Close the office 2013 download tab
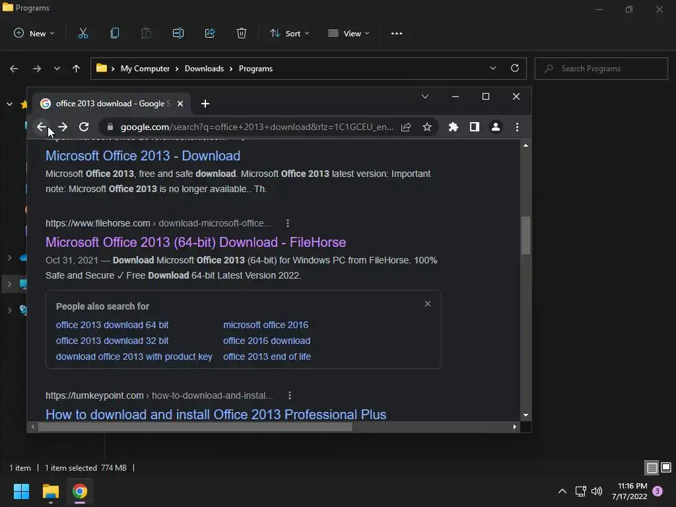Screen dimensions: 676x507 tap(180, 104)
